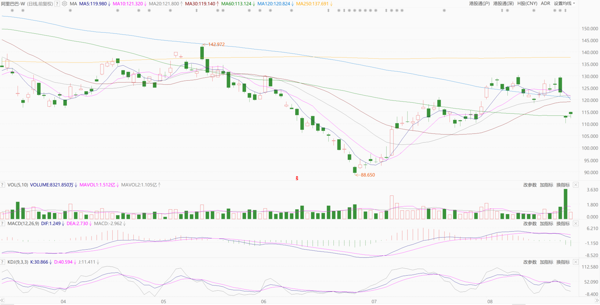Screen dimensions: 600x305
Task: Click the 88.650 low price annotation
Action: point(368,175)
